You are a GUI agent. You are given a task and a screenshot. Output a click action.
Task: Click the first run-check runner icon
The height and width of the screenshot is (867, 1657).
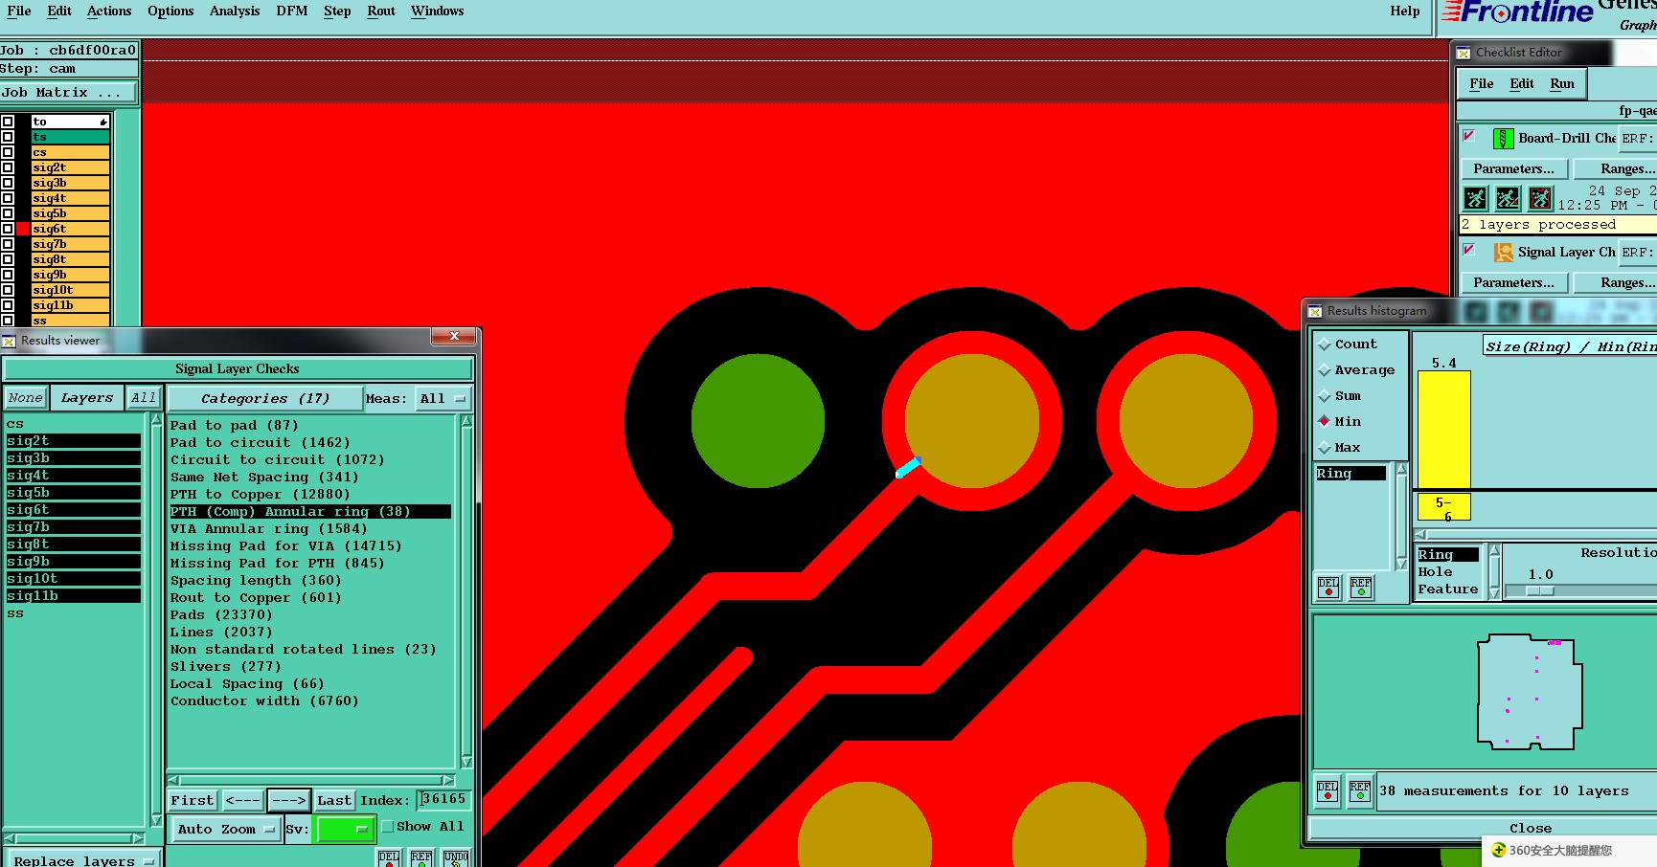click(1476, 198)
